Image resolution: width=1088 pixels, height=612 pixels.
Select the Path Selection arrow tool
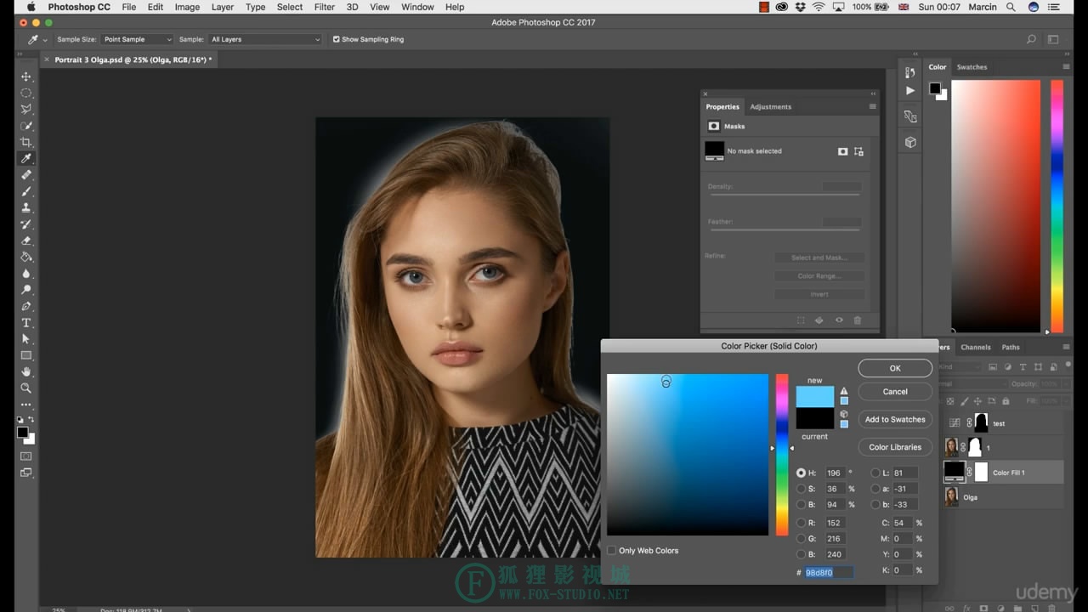pos(26,339)
